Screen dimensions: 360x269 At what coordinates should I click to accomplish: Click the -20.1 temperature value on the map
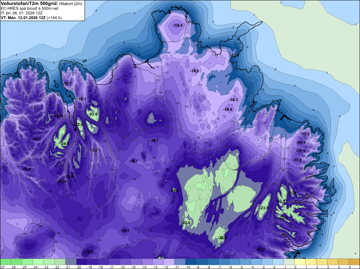pos(36,139)
